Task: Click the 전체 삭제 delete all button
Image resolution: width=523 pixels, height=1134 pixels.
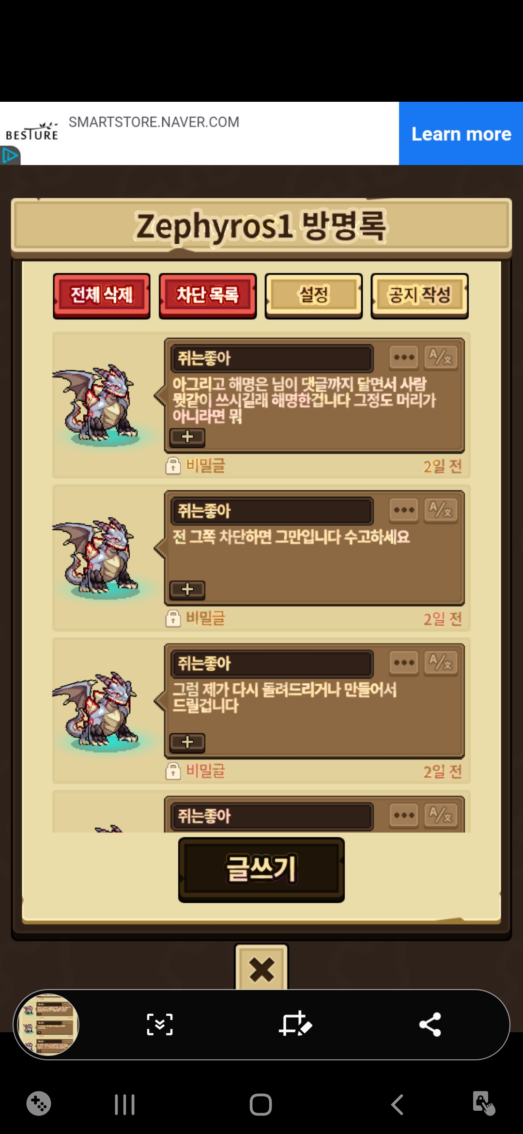Action: (102, 296)
